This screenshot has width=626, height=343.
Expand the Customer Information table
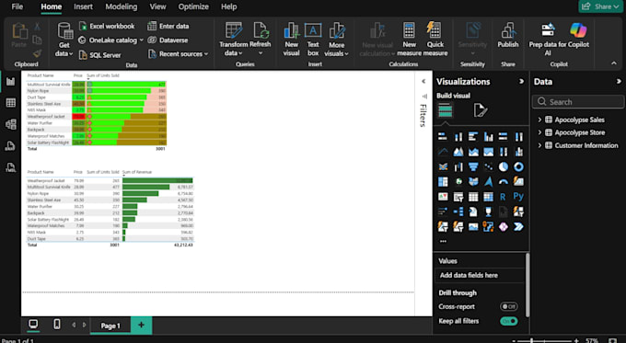(x=539, y=145)
